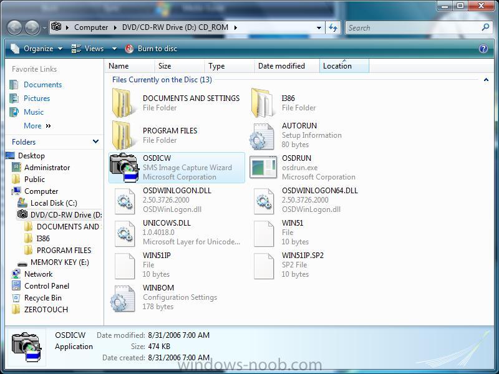Click the Pictures icon in Favorite Links
This screenshot has height=374, width=499.
click(14, 98)
